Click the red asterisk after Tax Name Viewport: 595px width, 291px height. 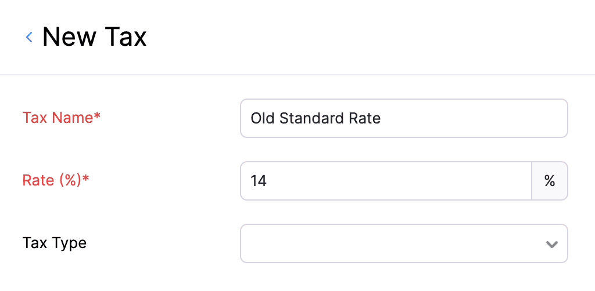(98, 118)
